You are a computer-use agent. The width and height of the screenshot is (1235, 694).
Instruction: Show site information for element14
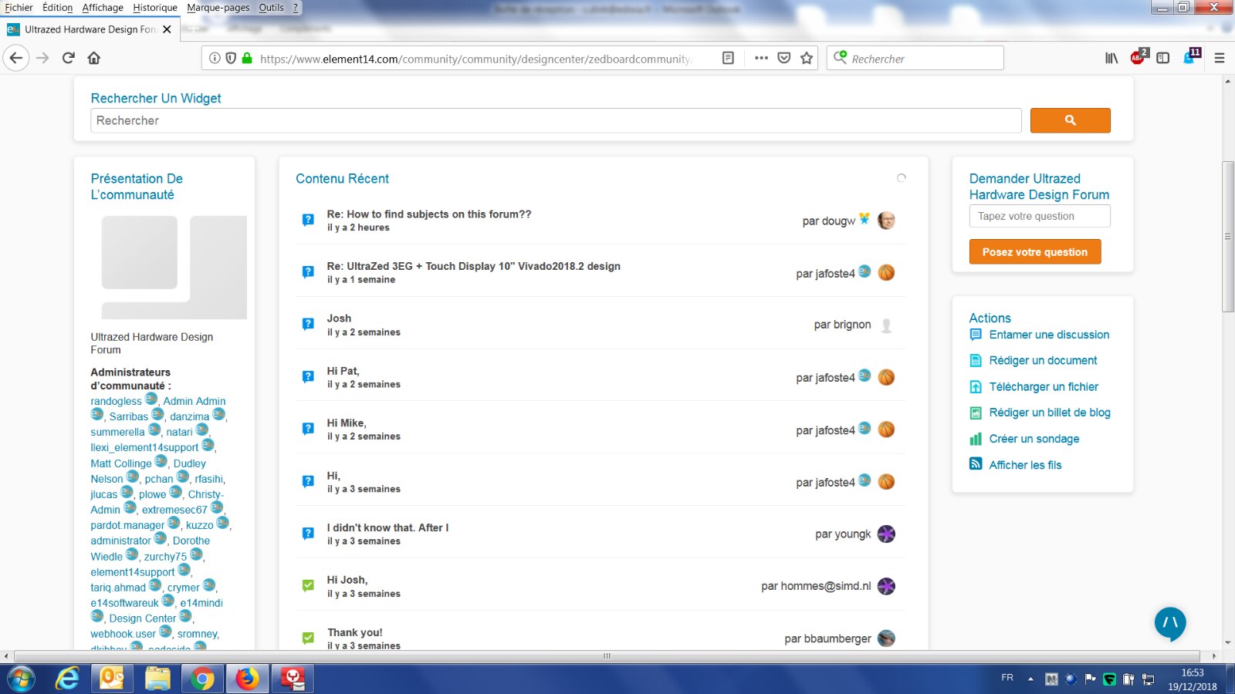click(x=215, y=58)
